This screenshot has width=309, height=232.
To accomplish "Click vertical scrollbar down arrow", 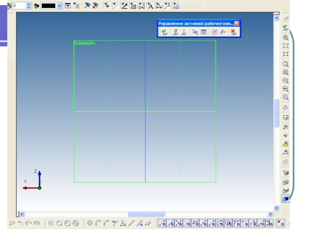I will click(276, 208).
